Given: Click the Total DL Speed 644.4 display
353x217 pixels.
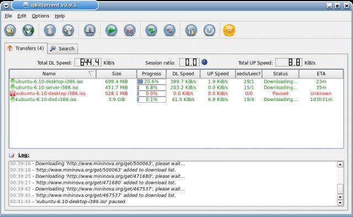Looking at the screenshot, I should (x=88, y=62).
